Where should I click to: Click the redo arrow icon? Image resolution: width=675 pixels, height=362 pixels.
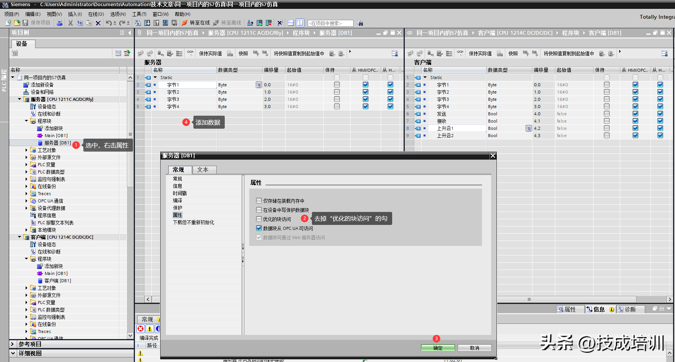122,23
